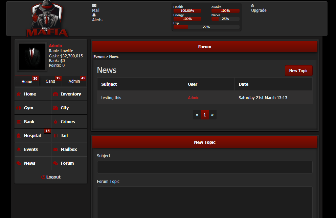The width and height of the screenshot is (336, 218).
Task: Open Crimes from the sidebar menu
Action: tap(69, 121)
